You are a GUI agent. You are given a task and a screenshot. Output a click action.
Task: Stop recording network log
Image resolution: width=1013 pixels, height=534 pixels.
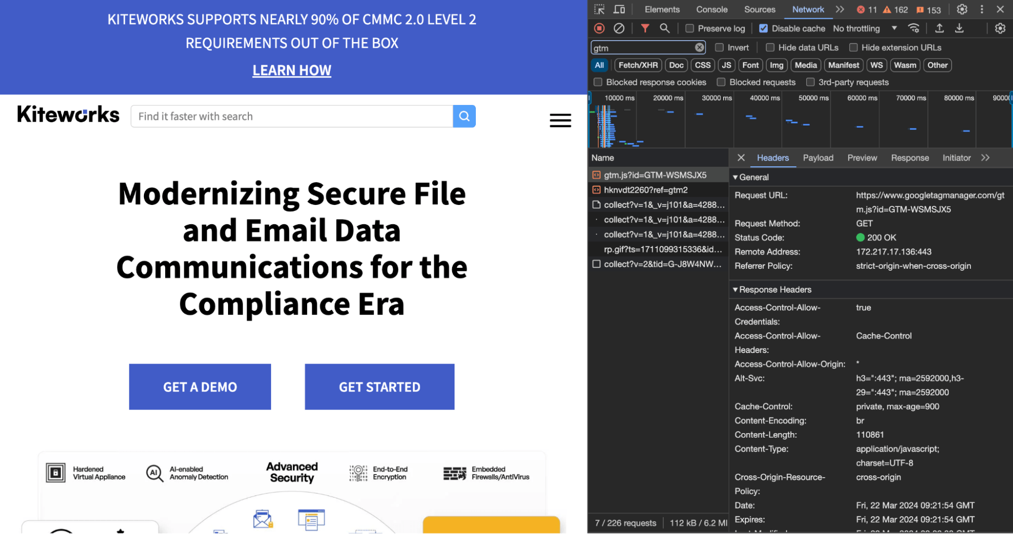599,28
